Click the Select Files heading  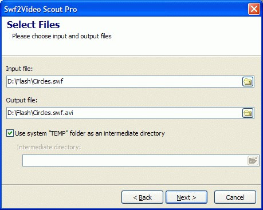pyautogui.click(x=33, y=25)
